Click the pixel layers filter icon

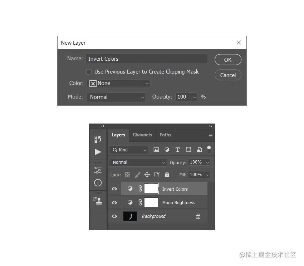tap(156, 150)
